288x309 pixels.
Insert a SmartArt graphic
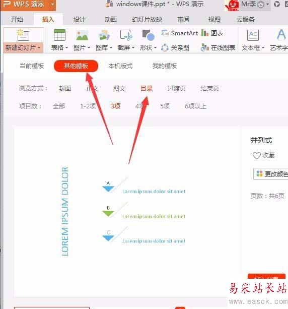point(180,33)
